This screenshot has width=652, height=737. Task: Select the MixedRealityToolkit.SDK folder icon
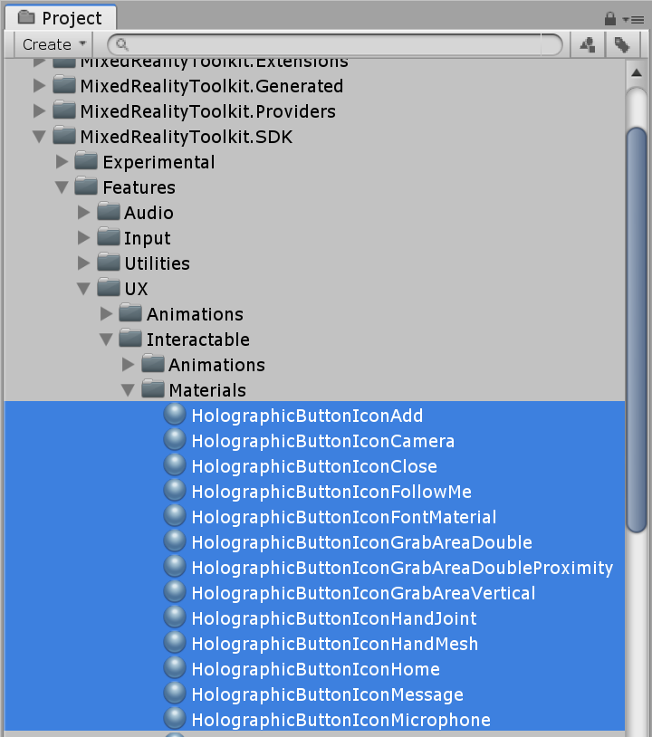[x=64, y=136]
